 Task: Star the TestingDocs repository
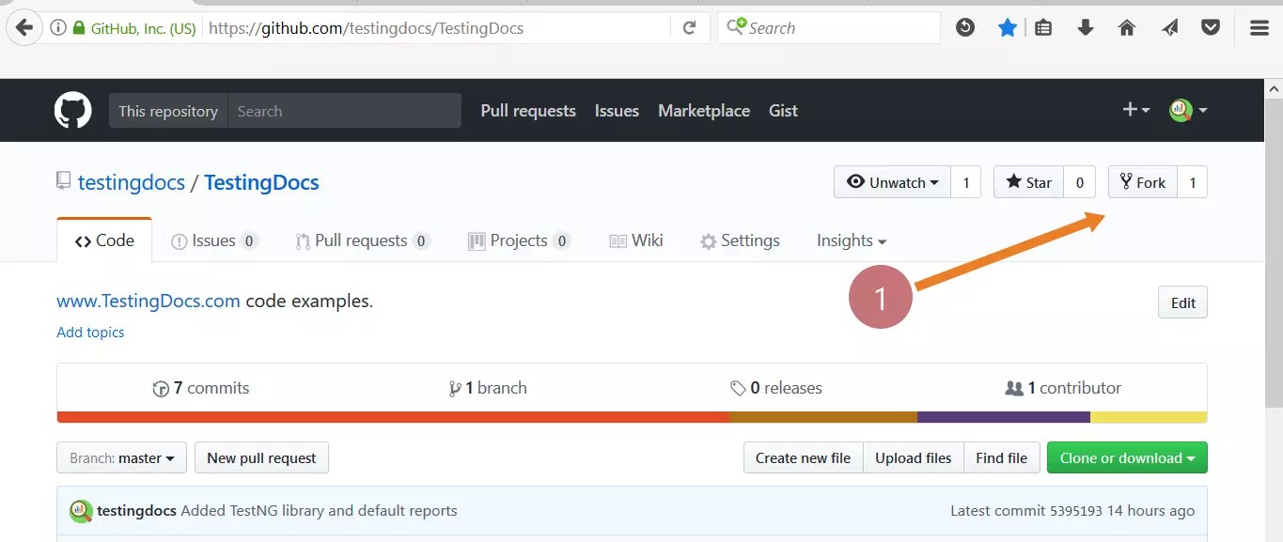(x=1027, y=181)
